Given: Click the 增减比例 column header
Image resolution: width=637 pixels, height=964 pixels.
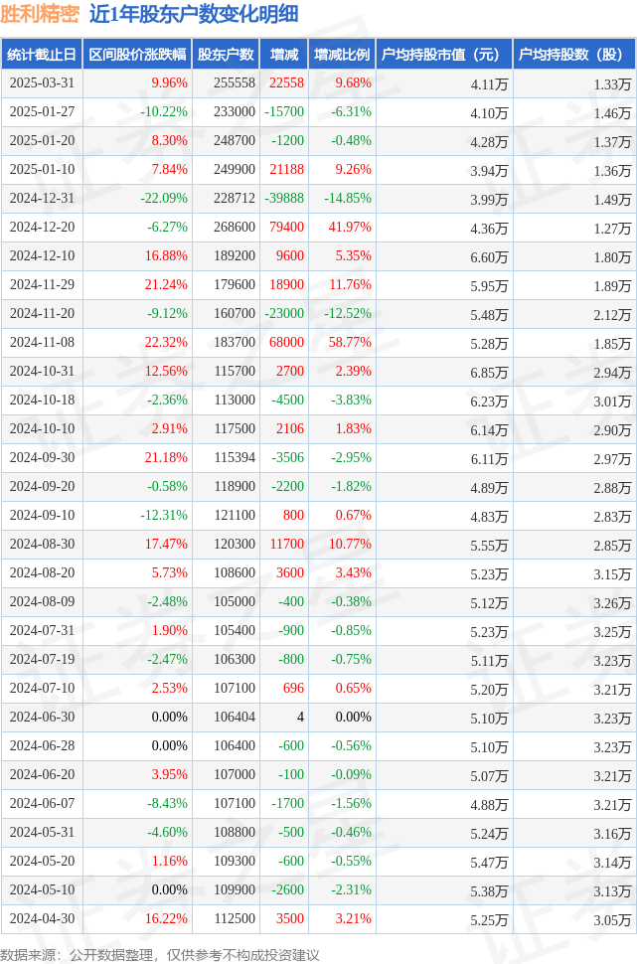Looking at the screenshot, I should [342, 55].
